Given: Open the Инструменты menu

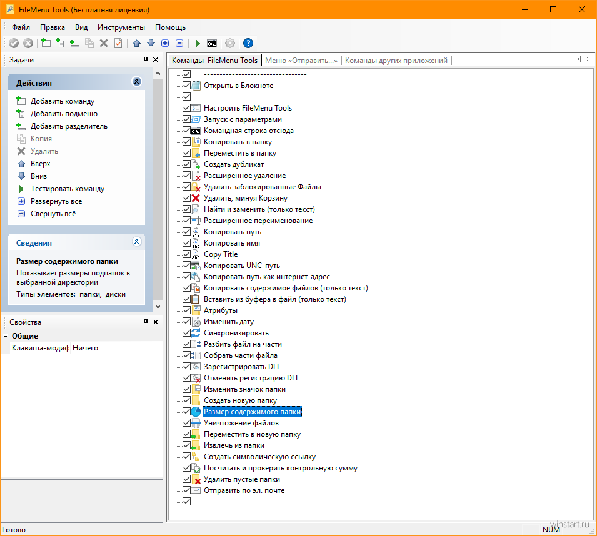Looking at the screenshot, I should [121, 27].
